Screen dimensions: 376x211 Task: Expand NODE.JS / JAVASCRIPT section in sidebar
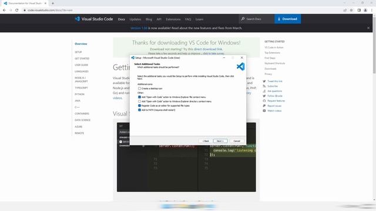[x=81, y=80]
